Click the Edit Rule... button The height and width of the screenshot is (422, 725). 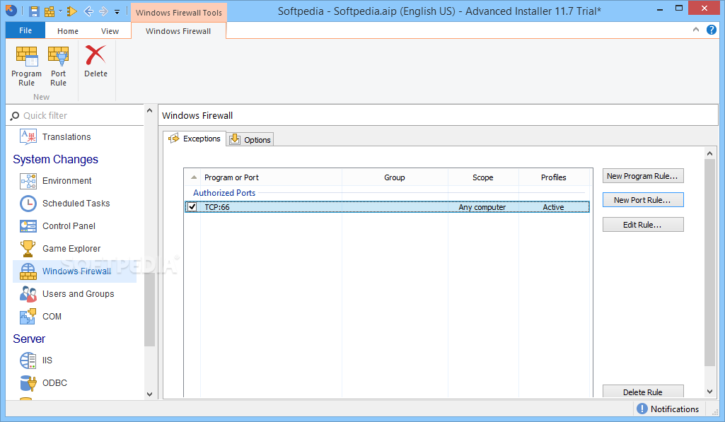643,225
